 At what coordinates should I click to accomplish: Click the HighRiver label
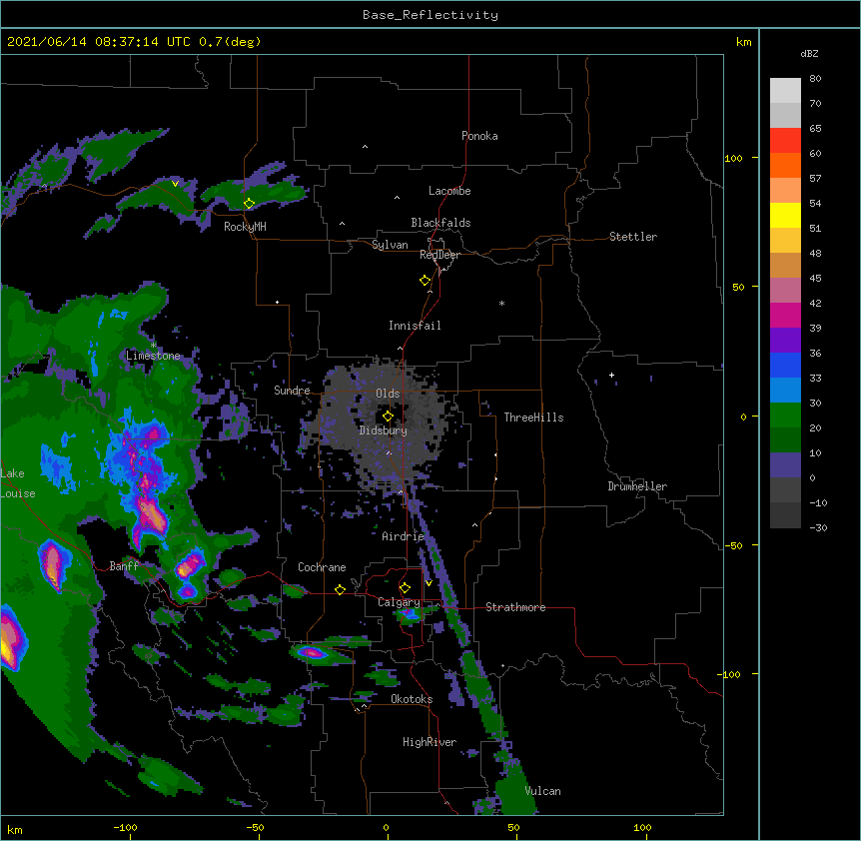click(x=430, y=742)
